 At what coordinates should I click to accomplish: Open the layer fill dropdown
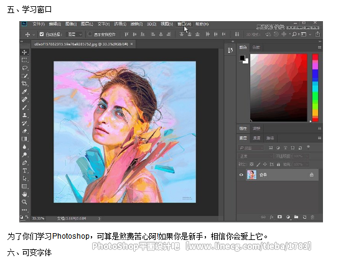[x=307, y=164]
